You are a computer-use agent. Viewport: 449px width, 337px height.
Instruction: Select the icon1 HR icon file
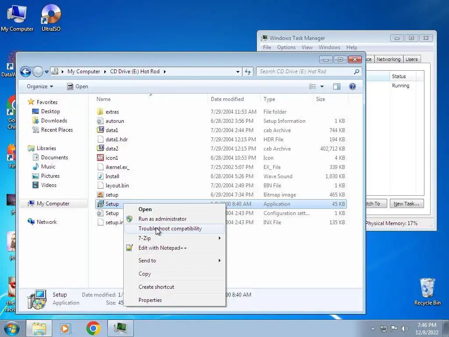point(100,158)
